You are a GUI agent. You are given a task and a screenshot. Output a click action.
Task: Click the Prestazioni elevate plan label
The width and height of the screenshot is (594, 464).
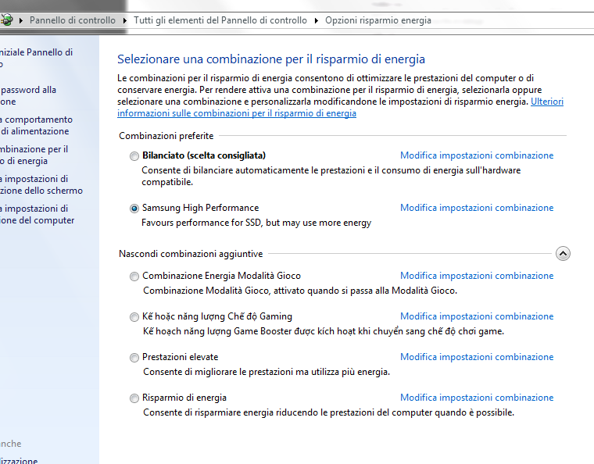[181, 357]
